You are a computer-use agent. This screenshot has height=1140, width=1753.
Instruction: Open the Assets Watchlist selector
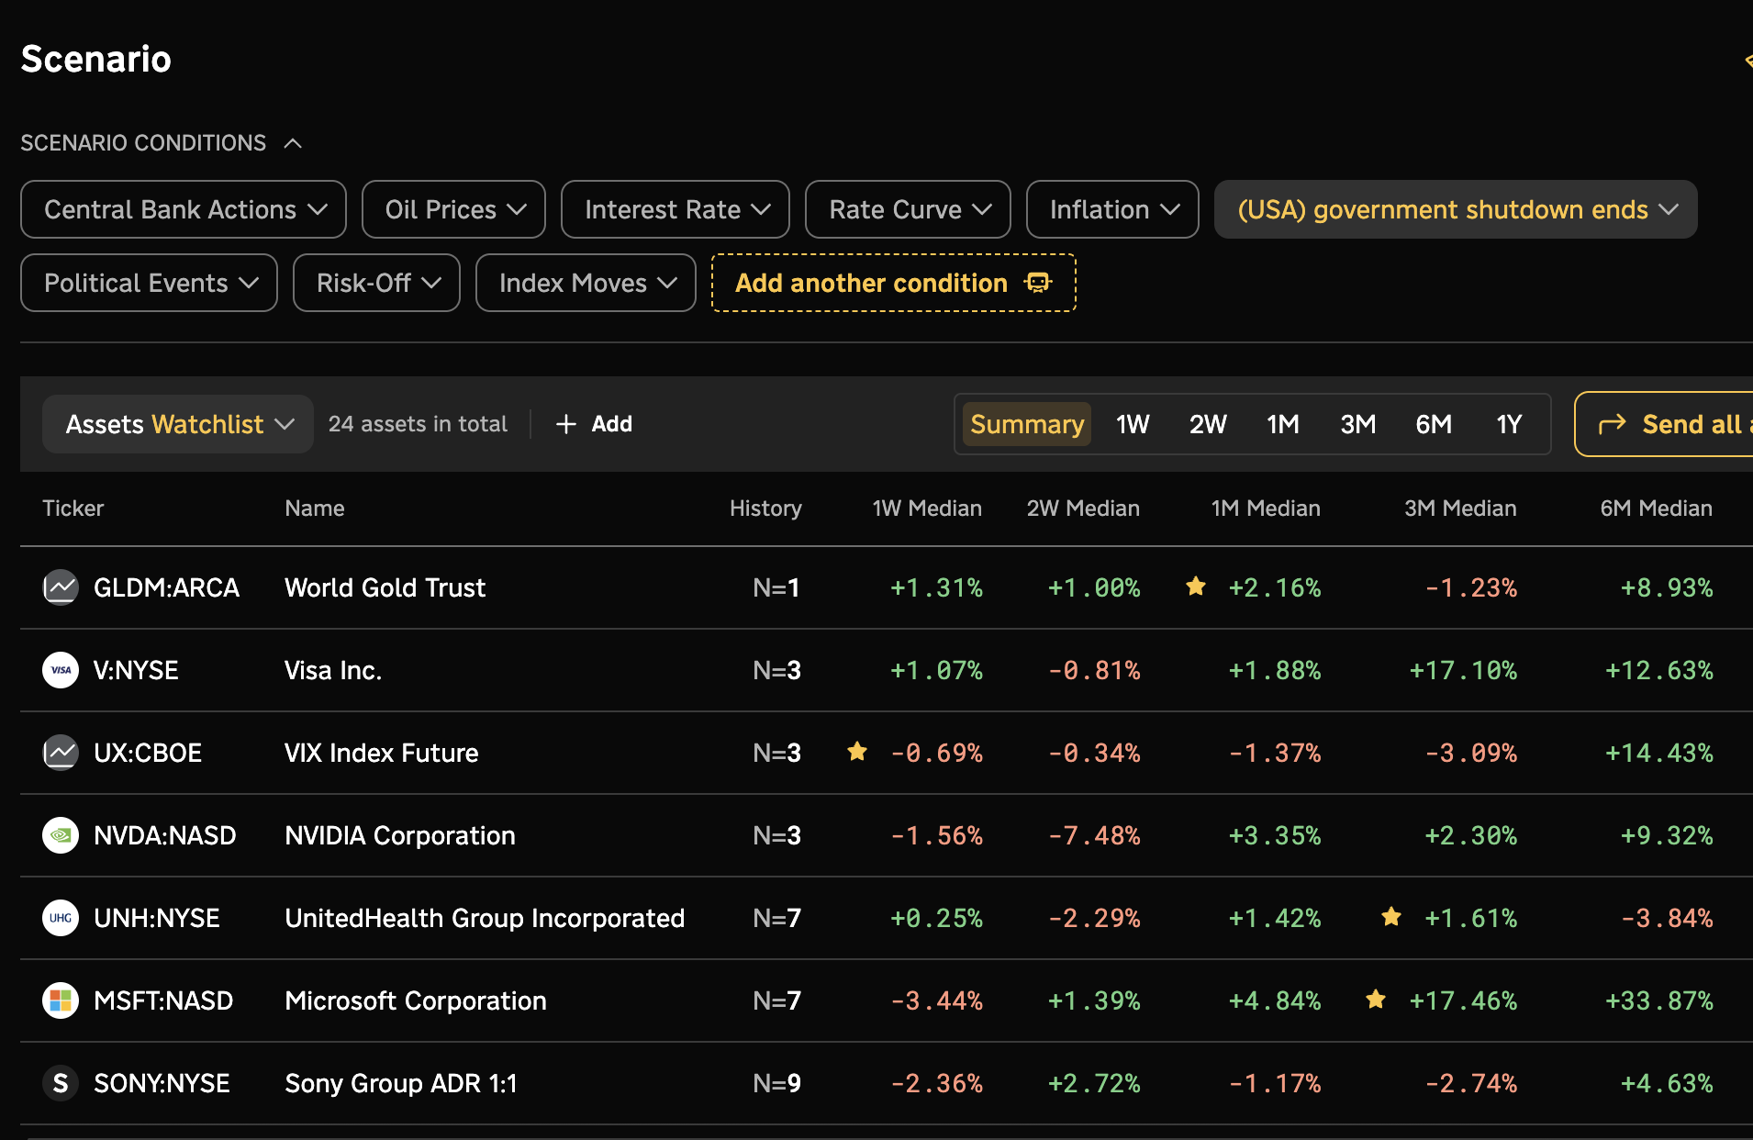178,424
